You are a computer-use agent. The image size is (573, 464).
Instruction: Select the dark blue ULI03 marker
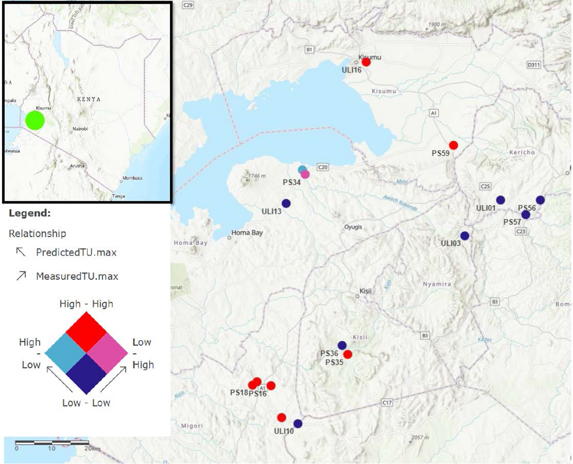point(465,236)
